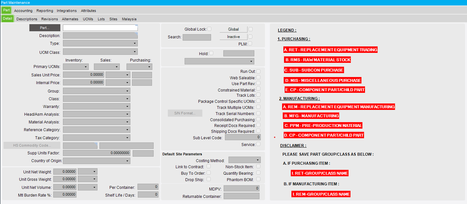Click the Inactive button

tap(234, 37)
